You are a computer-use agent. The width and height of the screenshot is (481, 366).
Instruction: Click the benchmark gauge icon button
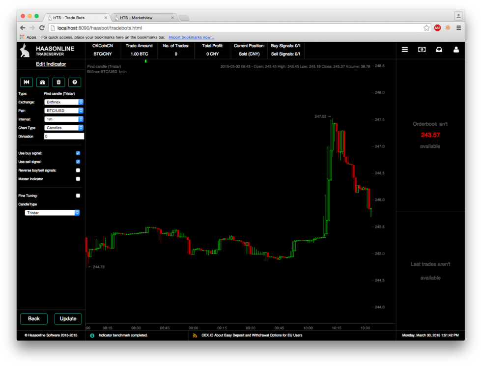(x=42, y=82)
